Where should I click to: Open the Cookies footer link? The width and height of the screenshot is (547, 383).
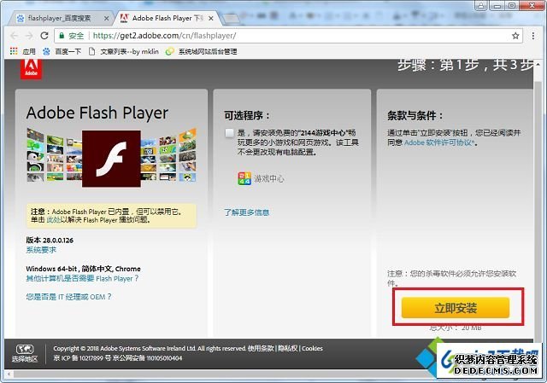[312, 348]
